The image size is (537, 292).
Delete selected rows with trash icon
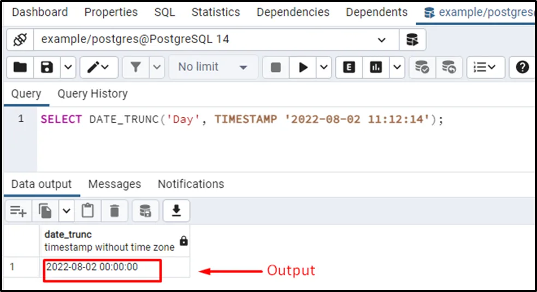click(x=114, y=211)
